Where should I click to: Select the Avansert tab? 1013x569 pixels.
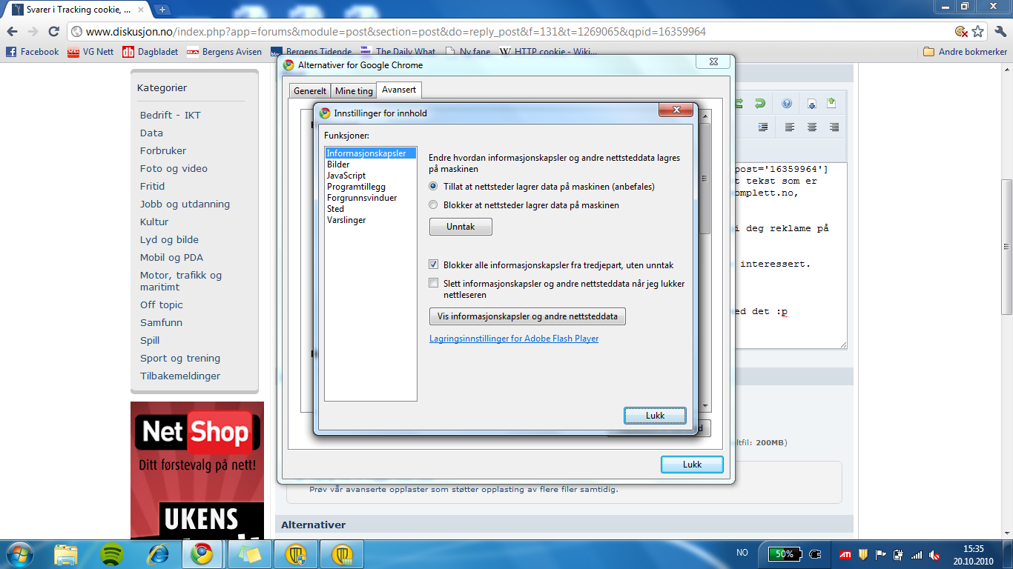tap(399, 90)
